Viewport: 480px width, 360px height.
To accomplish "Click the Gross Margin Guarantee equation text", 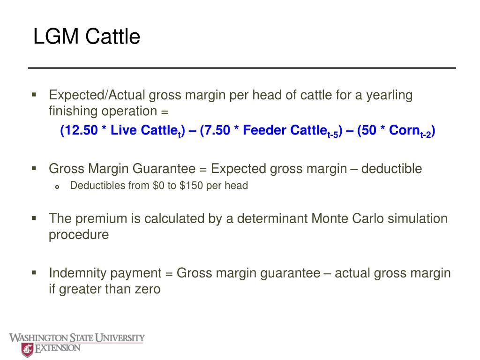I will (235, 169).
